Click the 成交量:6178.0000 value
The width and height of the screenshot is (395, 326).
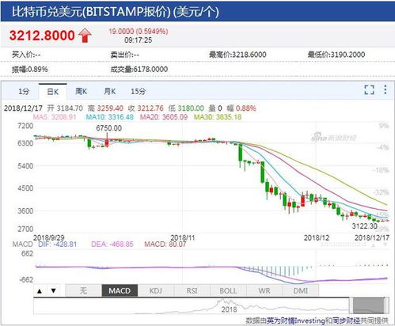tap(139, 70)
